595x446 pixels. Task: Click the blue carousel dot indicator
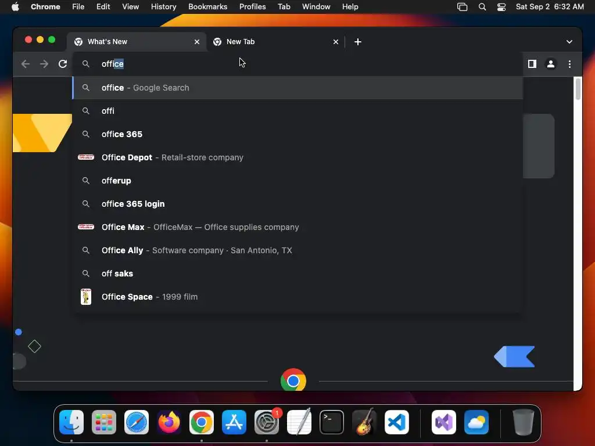click(x=19, y=332)
